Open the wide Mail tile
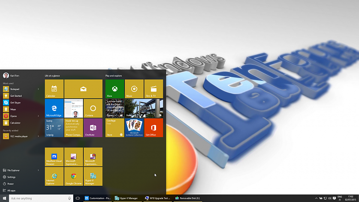The width and height of the screenshot is (359, 202). 83,89
